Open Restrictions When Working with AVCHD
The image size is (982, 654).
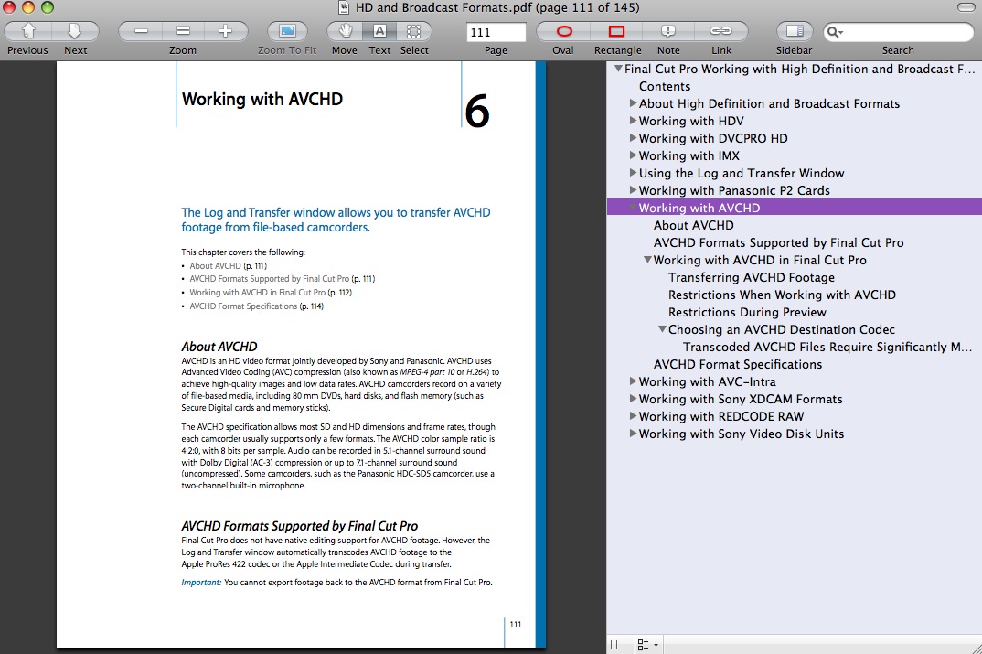click(x=782, y=295)
